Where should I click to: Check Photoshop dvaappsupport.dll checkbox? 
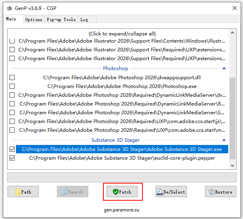click(12, 78)
